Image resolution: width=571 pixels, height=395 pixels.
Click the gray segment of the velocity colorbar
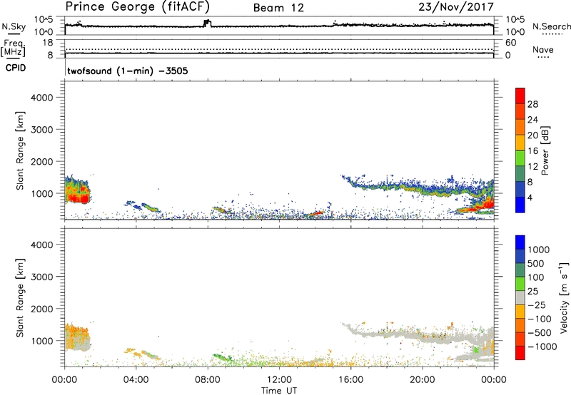pos(520,297)
